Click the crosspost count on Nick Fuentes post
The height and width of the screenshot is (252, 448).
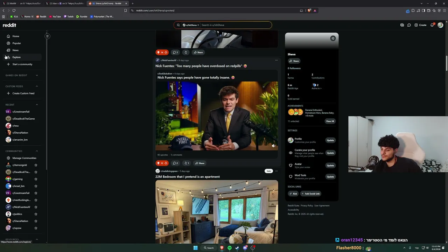coord(187,163)
